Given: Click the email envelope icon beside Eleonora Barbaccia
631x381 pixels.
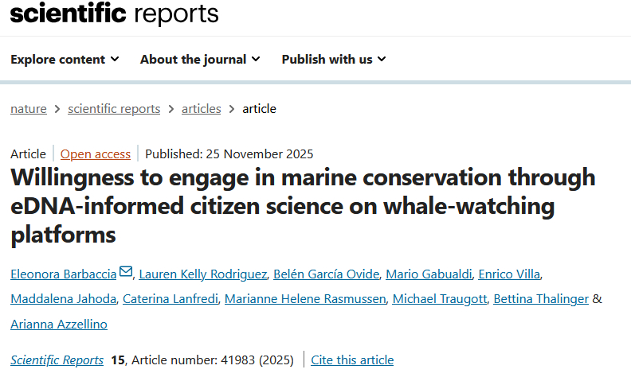Looking at the screenshot, I should pos(126,273).
